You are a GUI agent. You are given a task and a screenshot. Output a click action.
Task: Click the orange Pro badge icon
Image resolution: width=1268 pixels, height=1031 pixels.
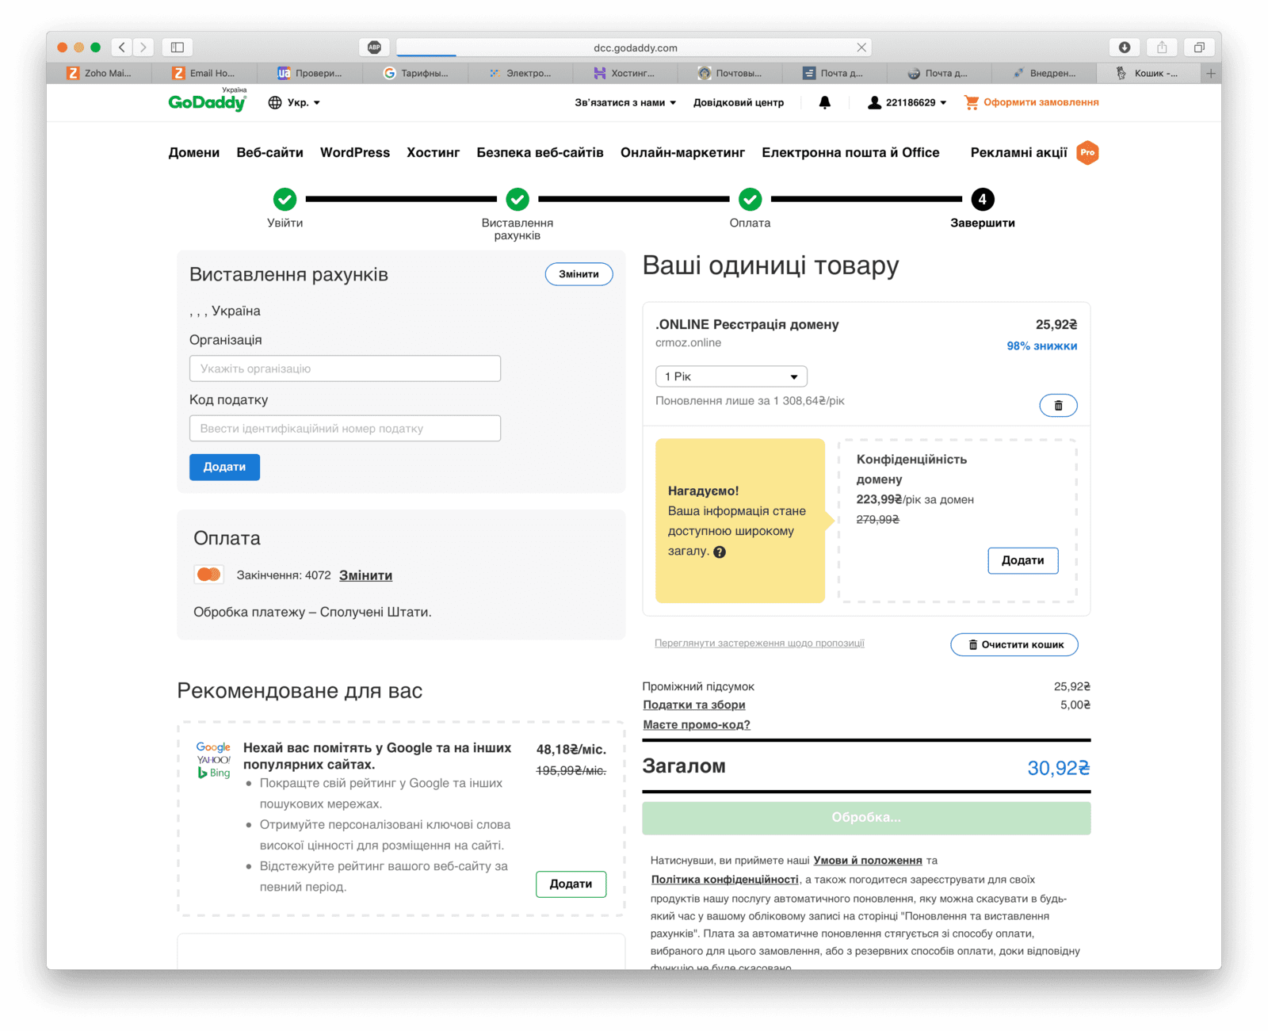(x=1087, y=152)
